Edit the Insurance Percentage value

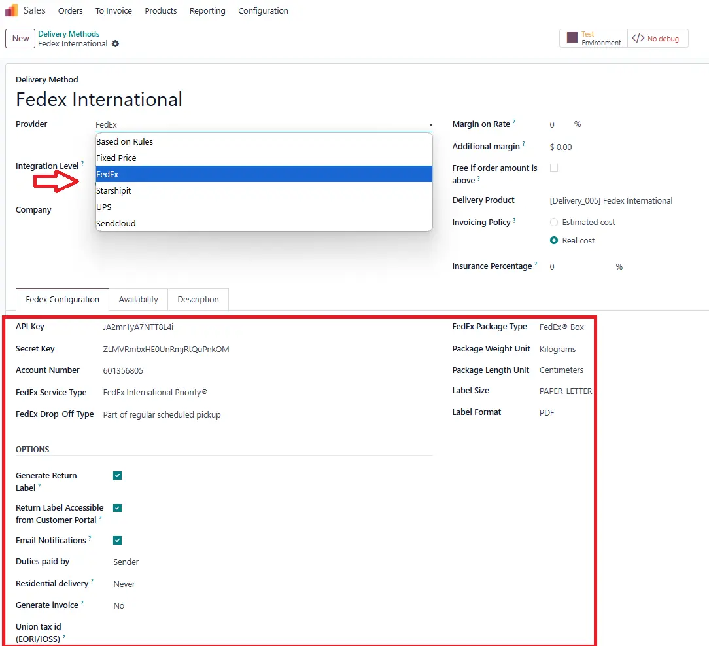[x=552, y=266]
